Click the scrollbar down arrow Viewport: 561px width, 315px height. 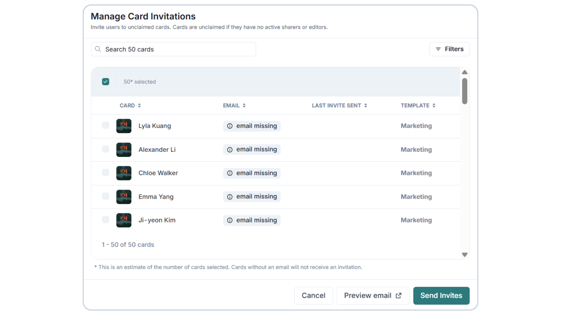point(465,255)
